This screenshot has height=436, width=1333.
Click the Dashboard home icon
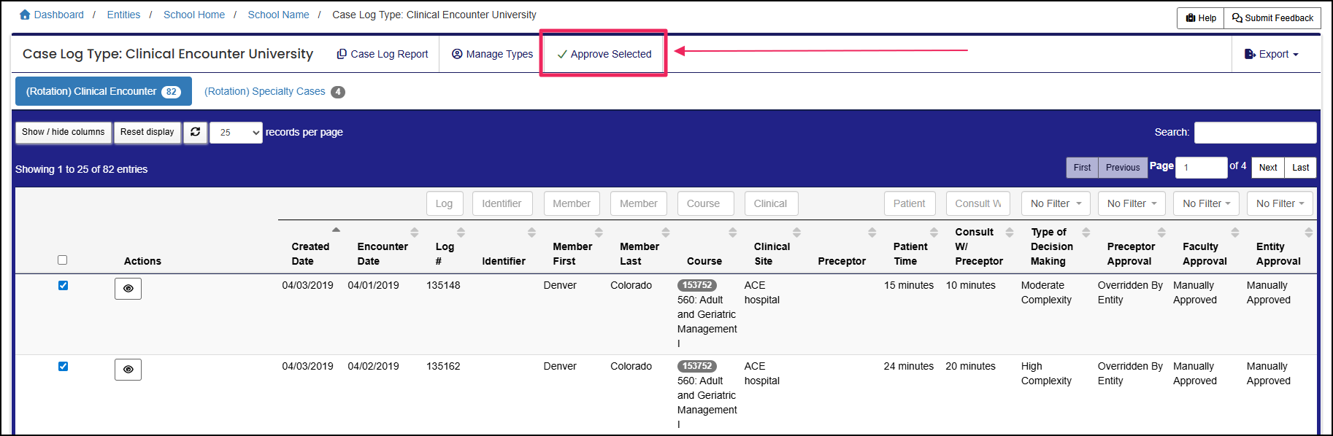tap(25, 15)
